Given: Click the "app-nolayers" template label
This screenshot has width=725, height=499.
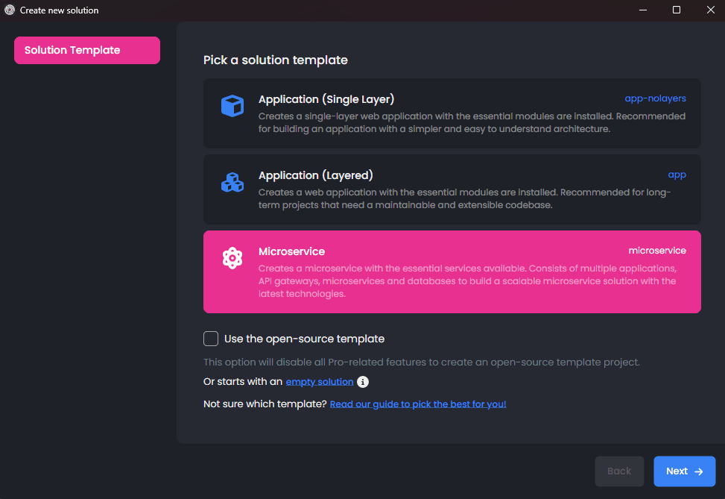Looking at the screenshot, I should [655, 98].
